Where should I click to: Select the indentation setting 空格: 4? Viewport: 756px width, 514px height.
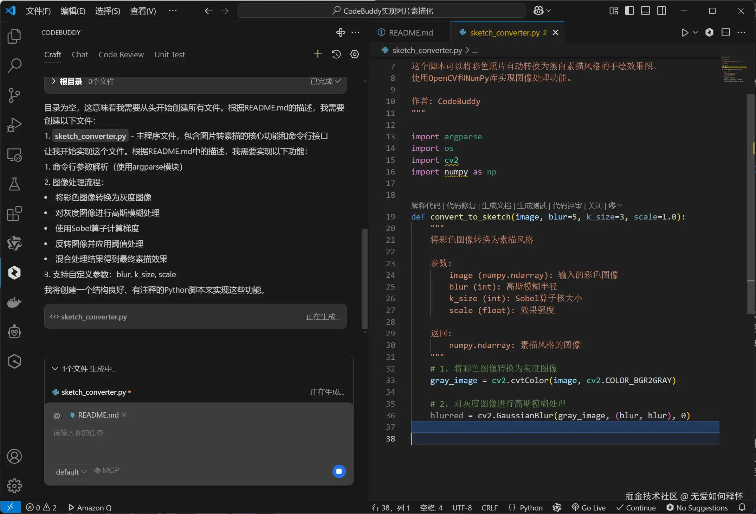click(x=431, y=508)
